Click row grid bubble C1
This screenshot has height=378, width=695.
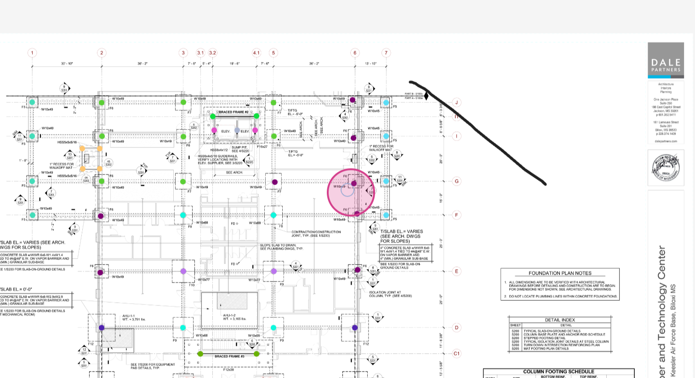pyautogui.click(x=456, y=354)
